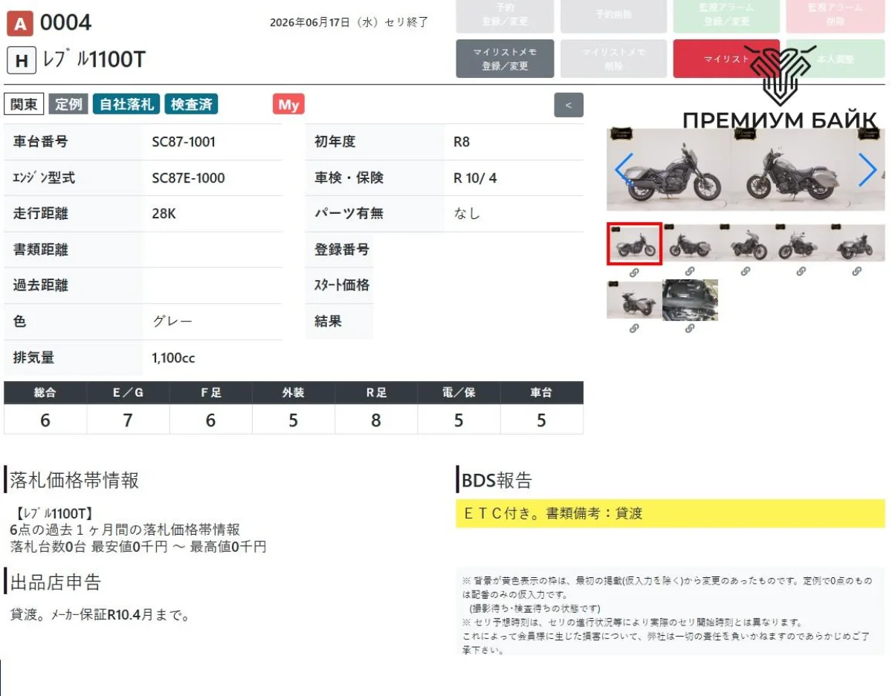Select the second thumbnail showing right-side view

click(690, 243)
